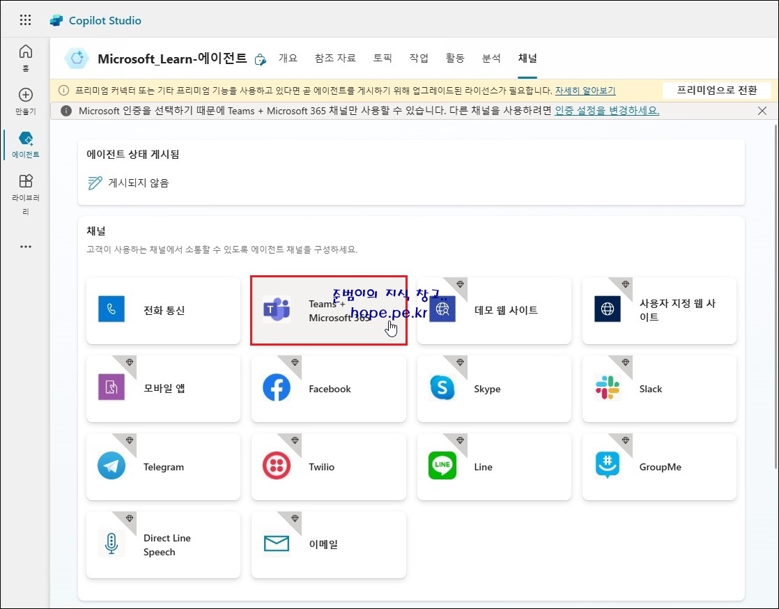This screenshot has width=779, height=609.
Task: Click the info icon on the premium banner
Action: [63, 91]
